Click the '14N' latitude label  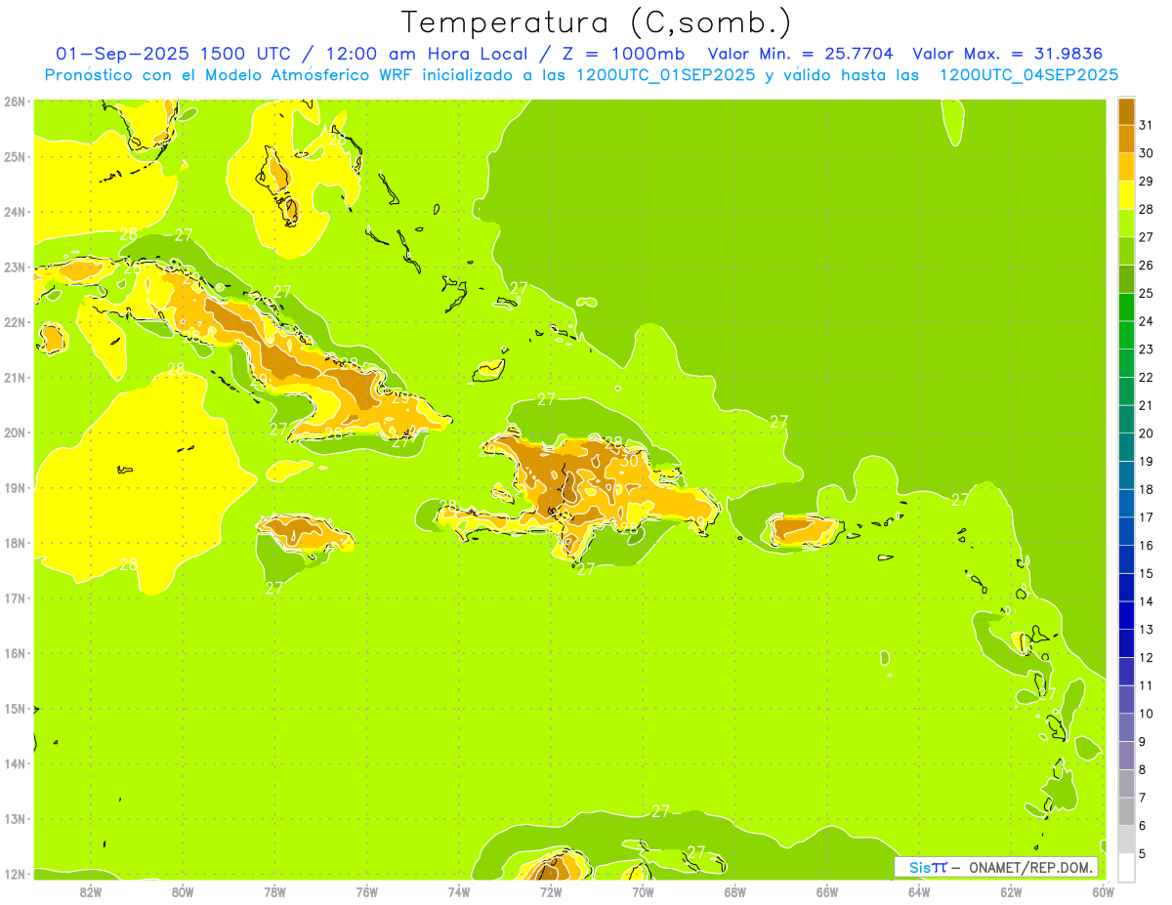coord(15,763)
